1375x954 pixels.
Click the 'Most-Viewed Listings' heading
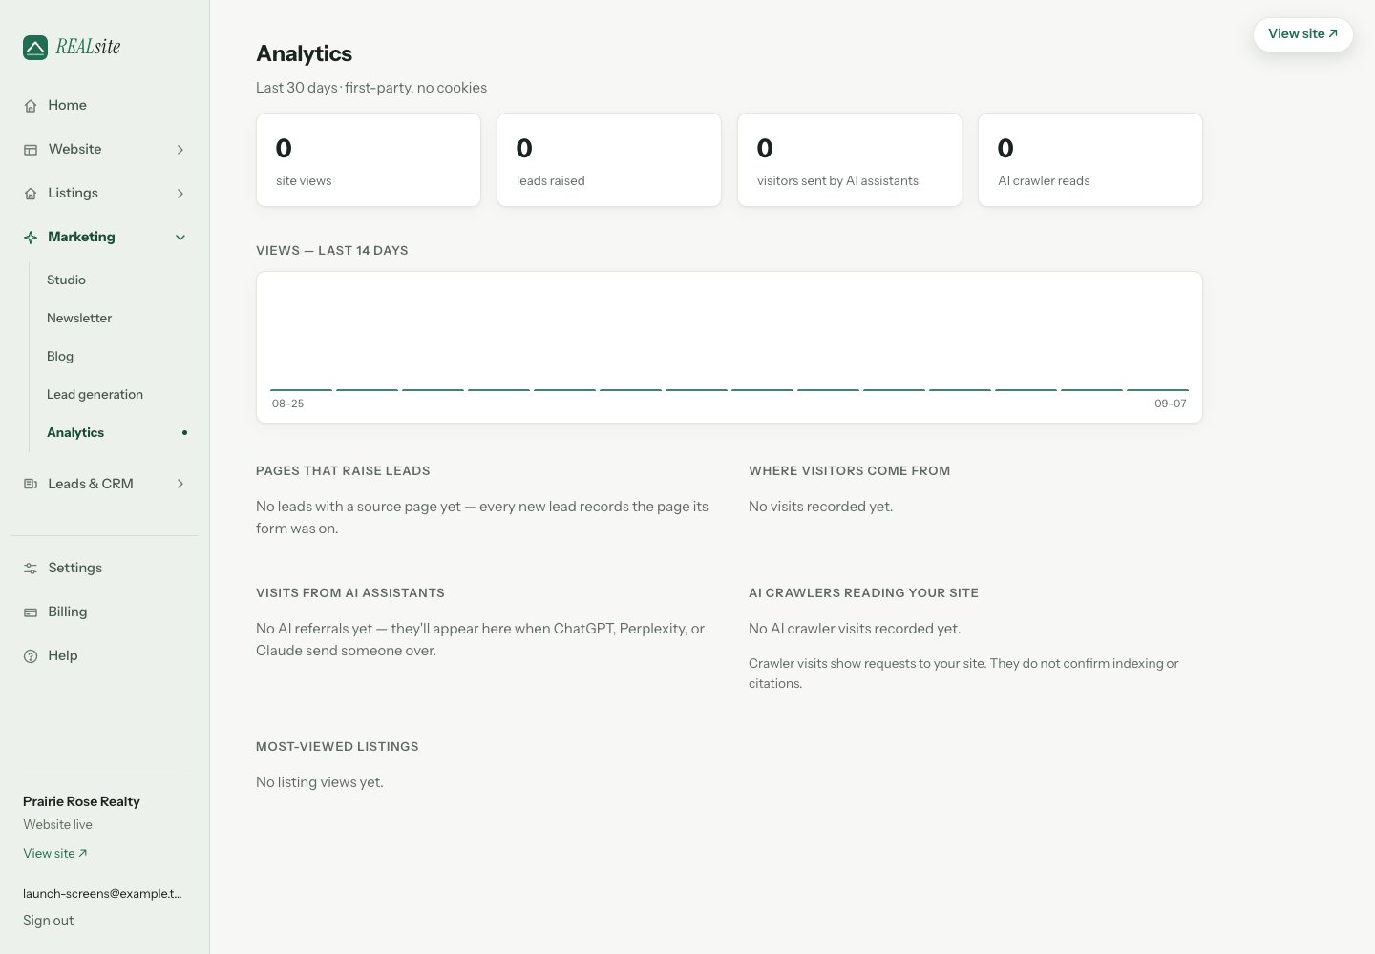pos(337,746)
